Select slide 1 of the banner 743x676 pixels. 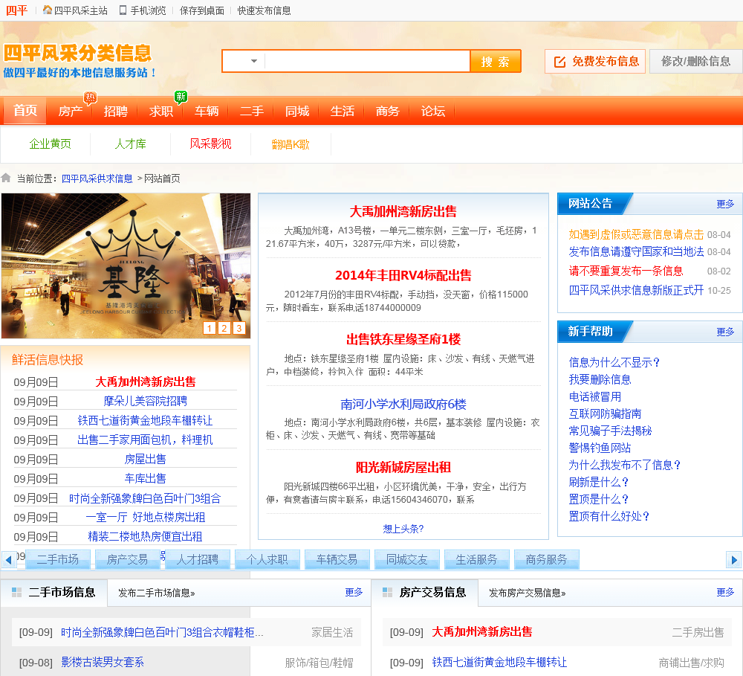[210, 328]
